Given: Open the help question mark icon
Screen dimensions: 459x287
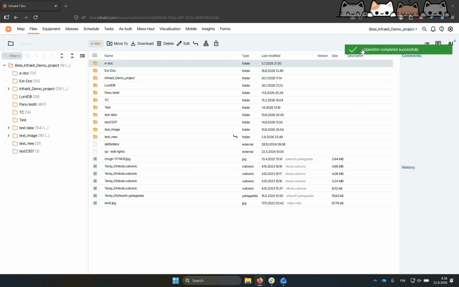Looking at the screenshot, I should point(441,29).
